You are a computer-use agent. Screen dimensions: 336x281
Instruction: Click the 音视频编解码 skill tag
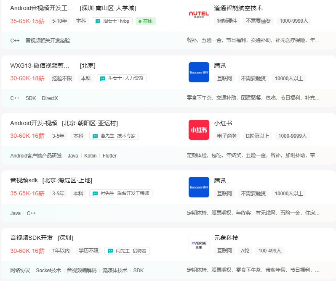[82, 270]
